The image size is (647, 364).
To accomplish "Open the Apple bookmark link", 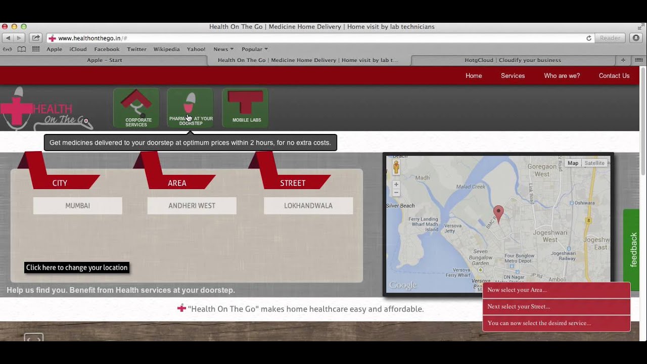I will click(x=54, y=49).
